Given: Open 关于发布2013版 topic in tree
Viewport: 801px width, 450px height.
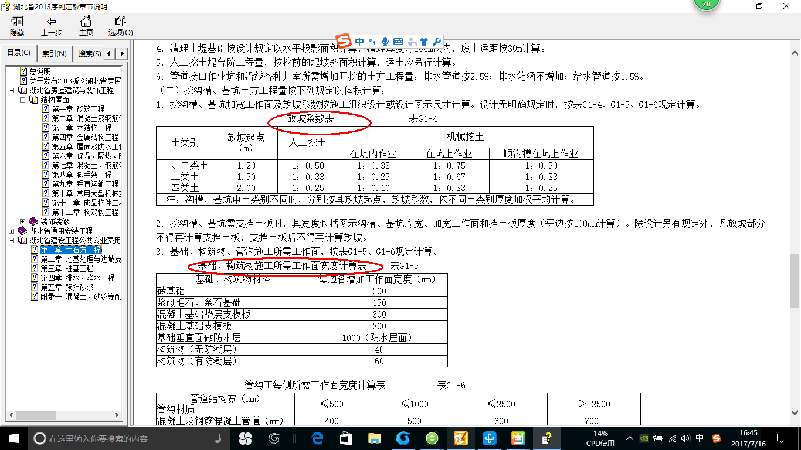Looking at the screenshot, I should pos(75,81).
